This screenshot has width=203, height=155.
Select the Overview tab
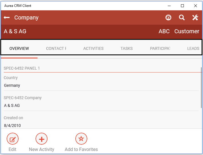19,48
